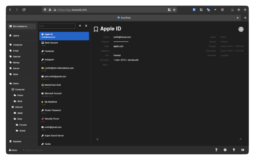The image size is (255, 161).
Task: Click the browser forward arrow
Action: (17, 10)
